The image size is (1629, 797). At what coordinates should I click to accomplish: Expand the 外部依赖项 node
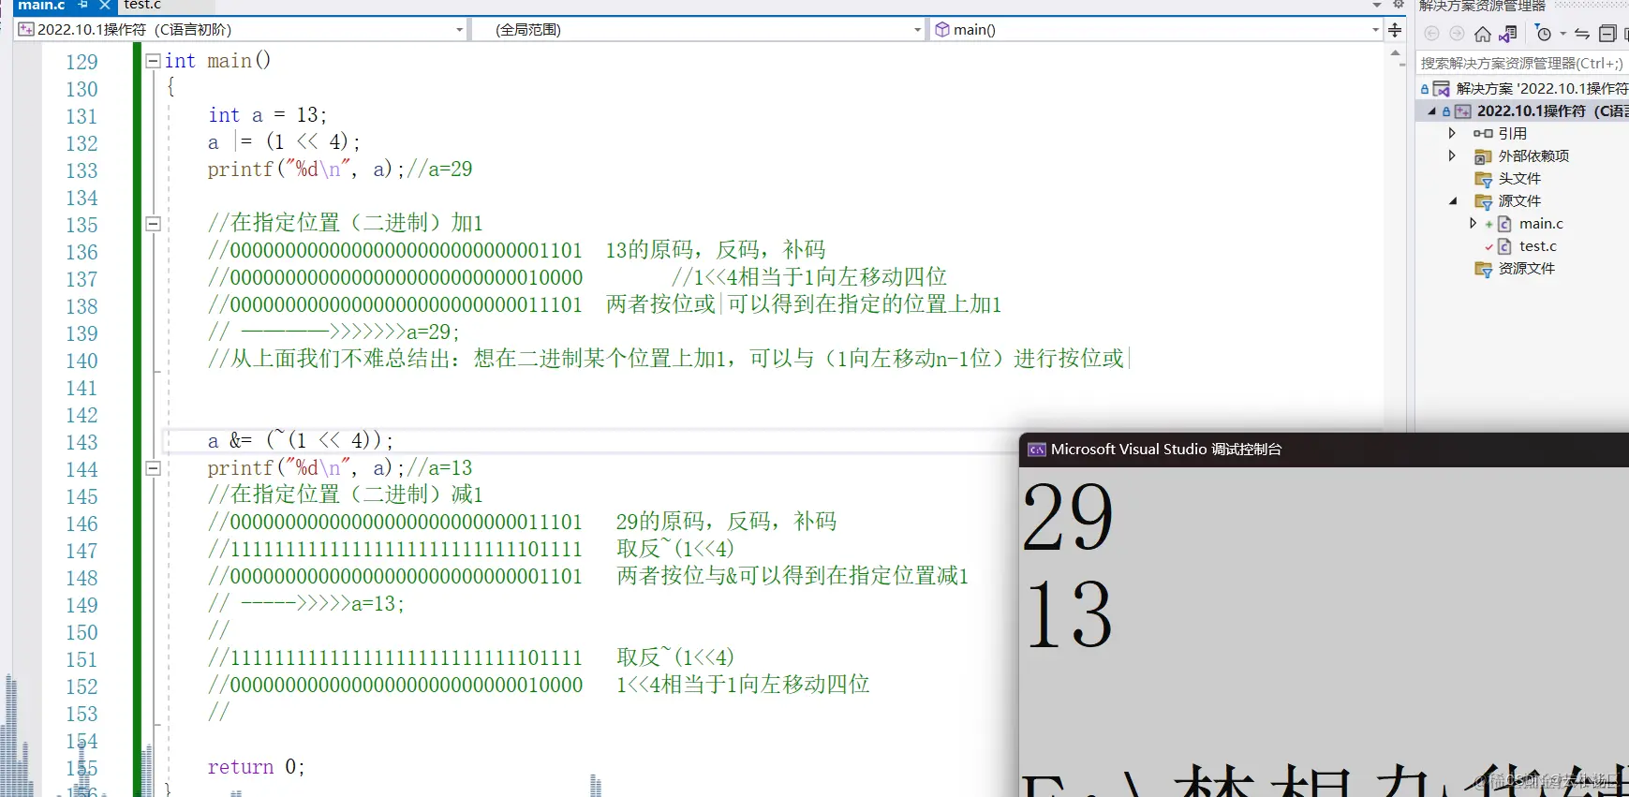pyautogui.click(x=1453, y=156)
